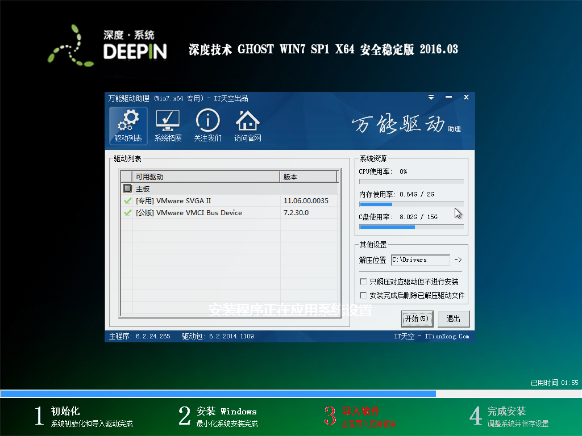Open the title bar dropdown menu arrow

pos(431,97)
